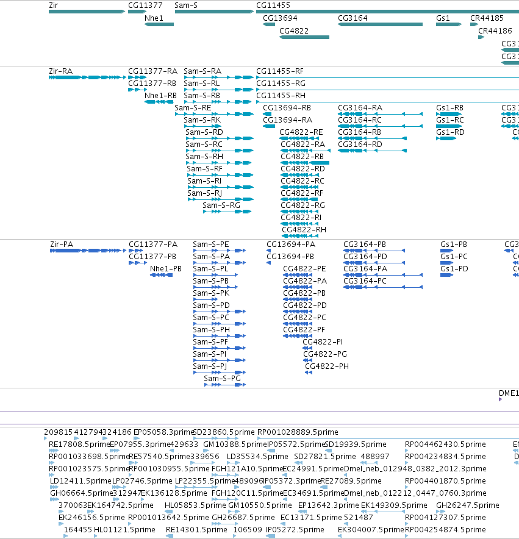Select transcript CG4822-RB
The image size is (519, 539).
(302, 157)
